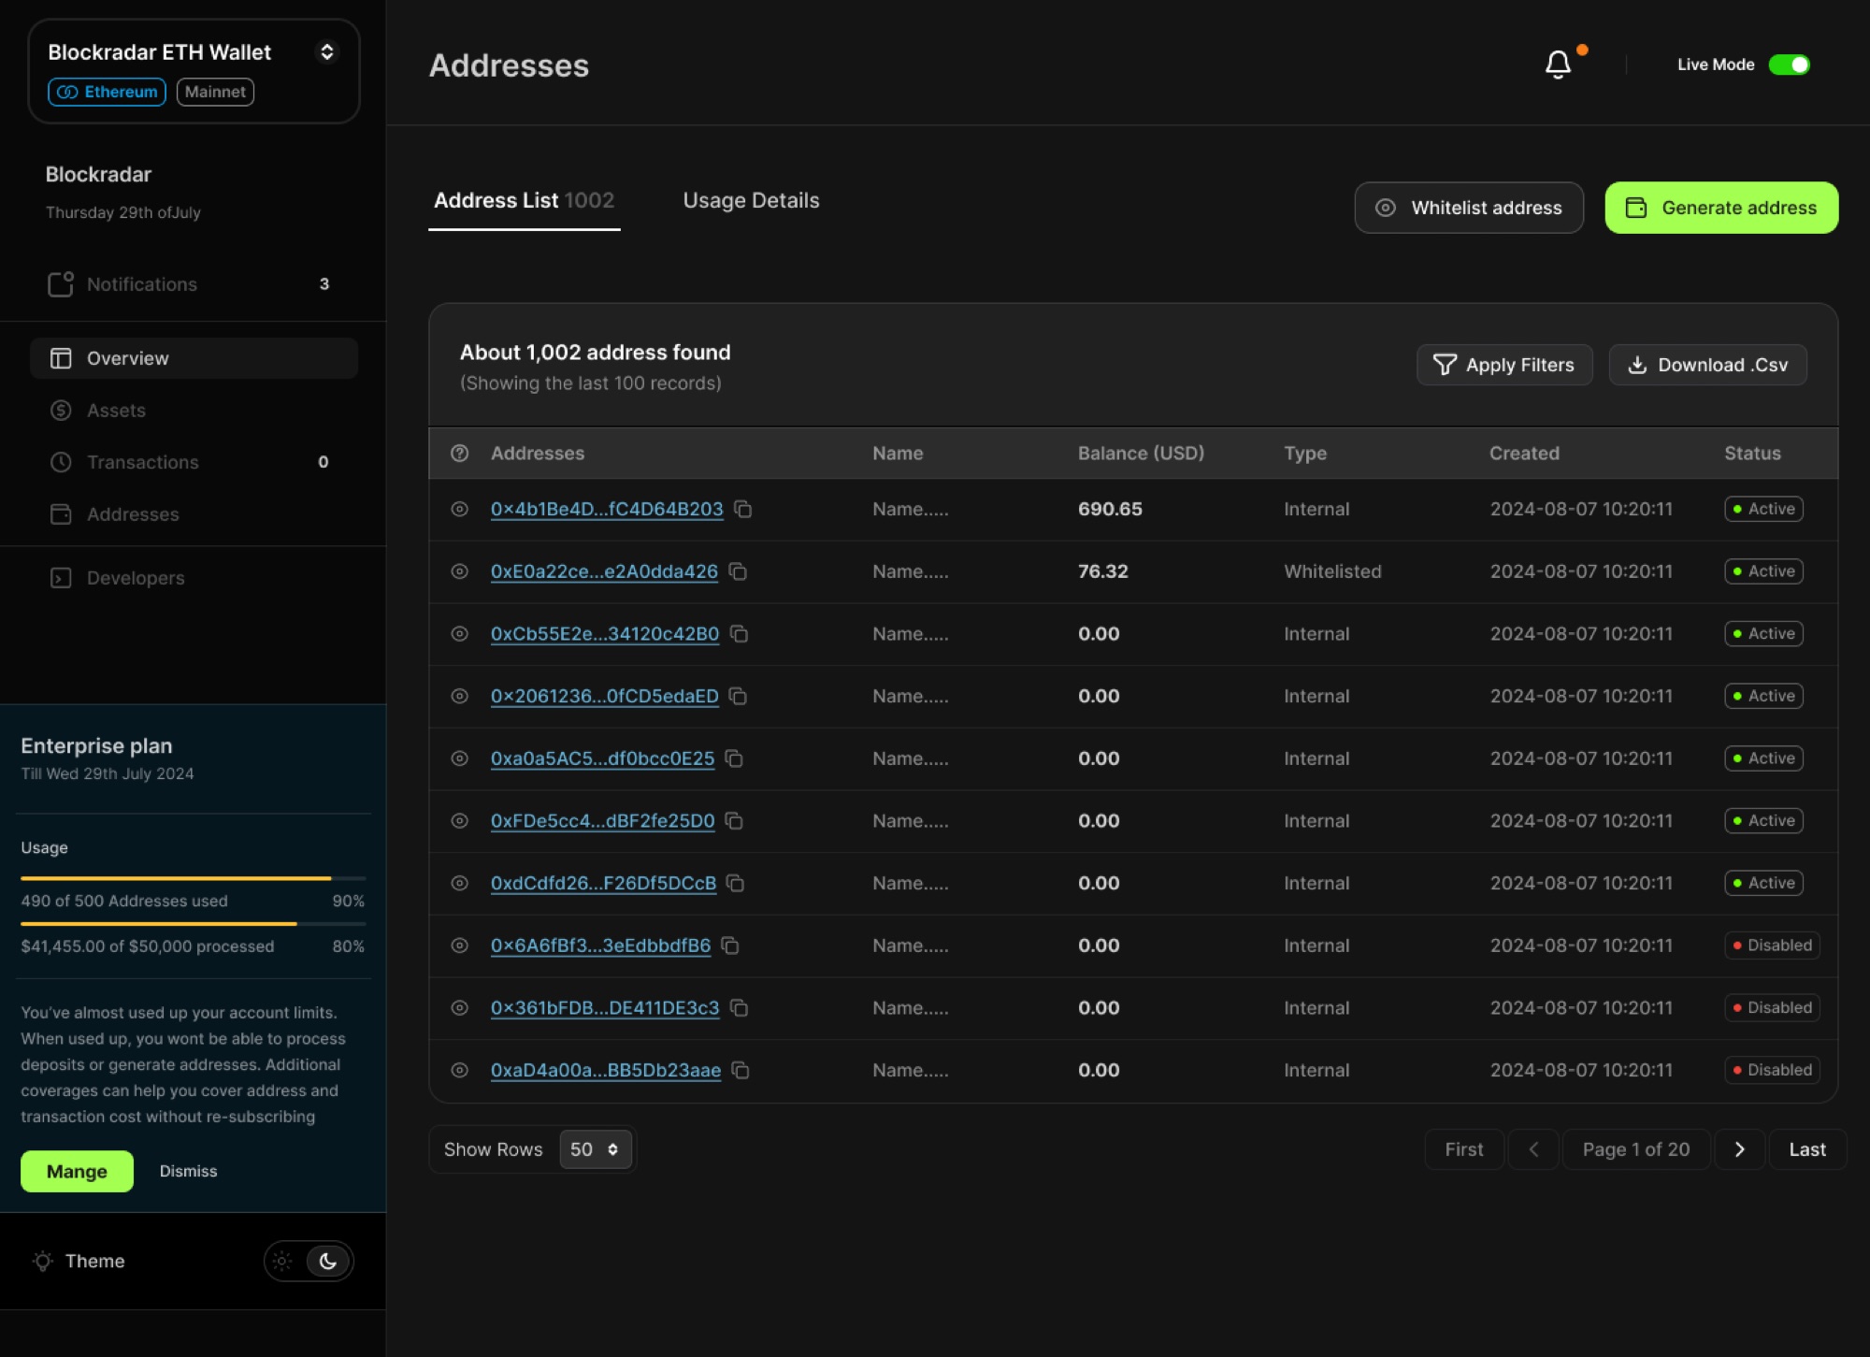View details eye icon for 0x4b1Be4D row

point(459,509)
